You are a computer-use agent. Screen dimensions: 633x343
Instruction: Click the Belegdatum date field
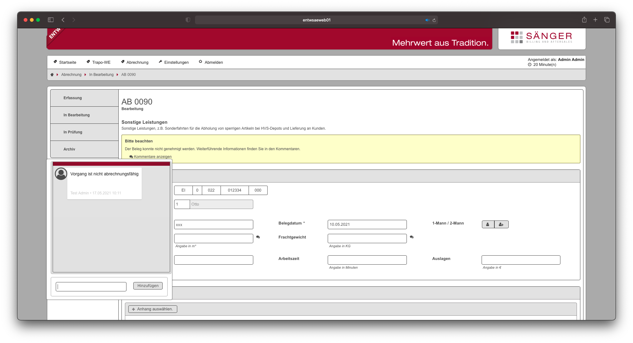[x=367, y=225]
